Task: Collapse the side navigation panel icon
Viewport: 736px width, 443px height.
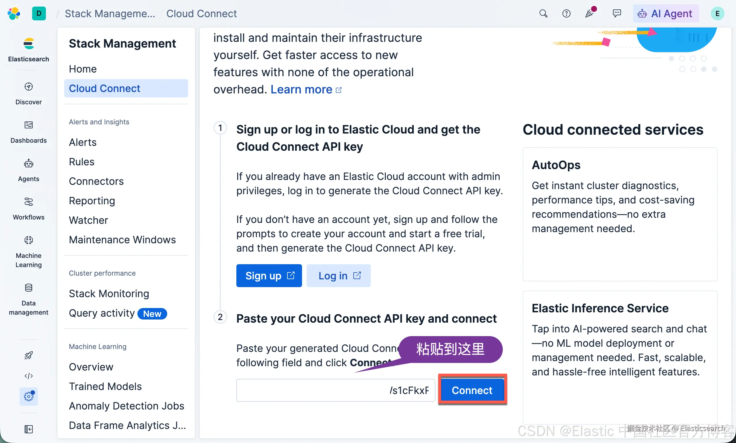Action: (x=28, y=429)
